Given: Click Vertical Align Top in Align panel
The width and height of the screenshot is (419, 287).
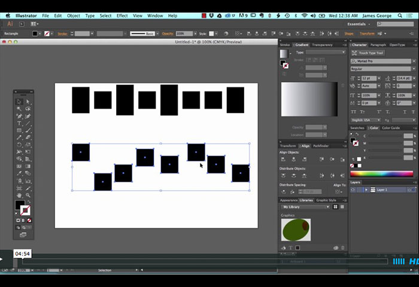Looking at the screenshot, I should point(321,160).
